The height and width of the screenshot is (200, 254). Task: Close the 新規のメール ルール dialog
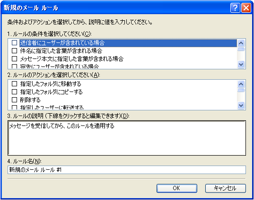(246, 8)
